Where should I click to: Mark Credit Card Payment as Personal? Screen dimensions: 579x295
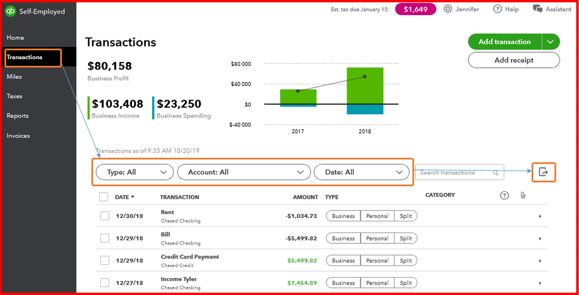click(377, 261)
